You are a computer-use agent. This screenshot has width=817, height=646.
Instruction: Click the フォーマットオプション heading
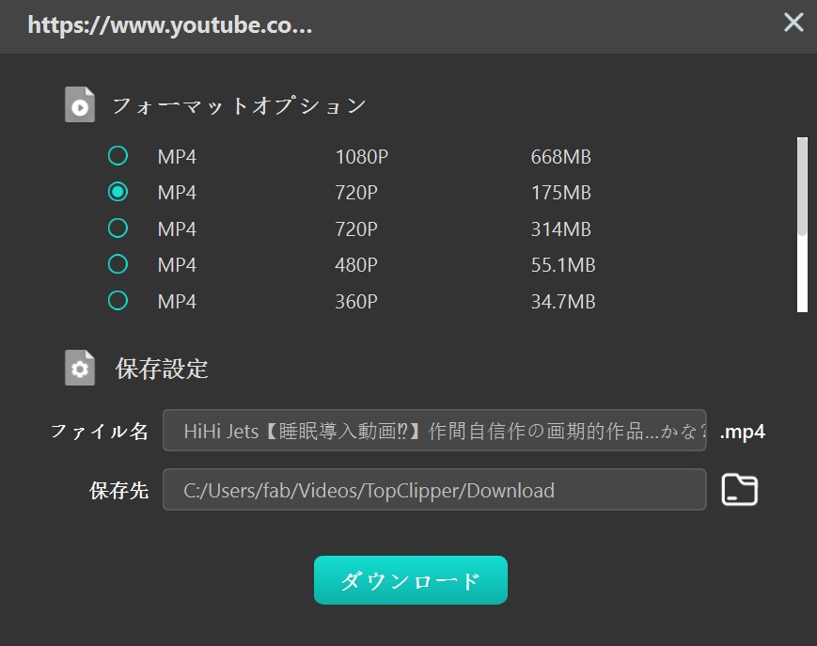click(239, 105)
